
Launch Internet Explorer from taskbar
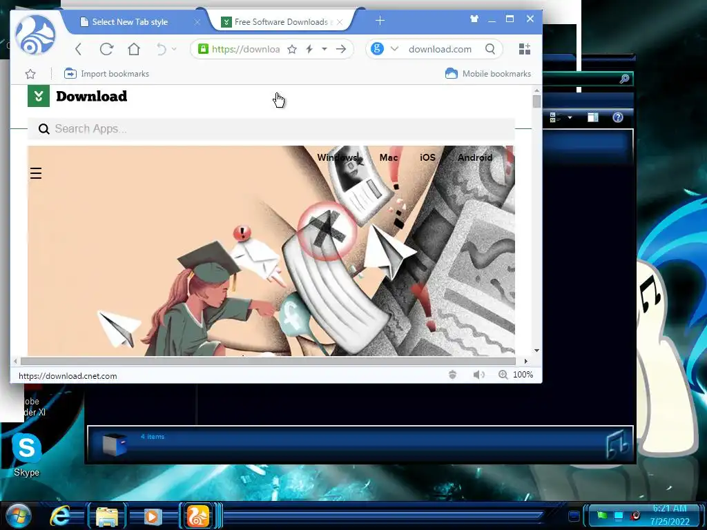coord(61,516)
